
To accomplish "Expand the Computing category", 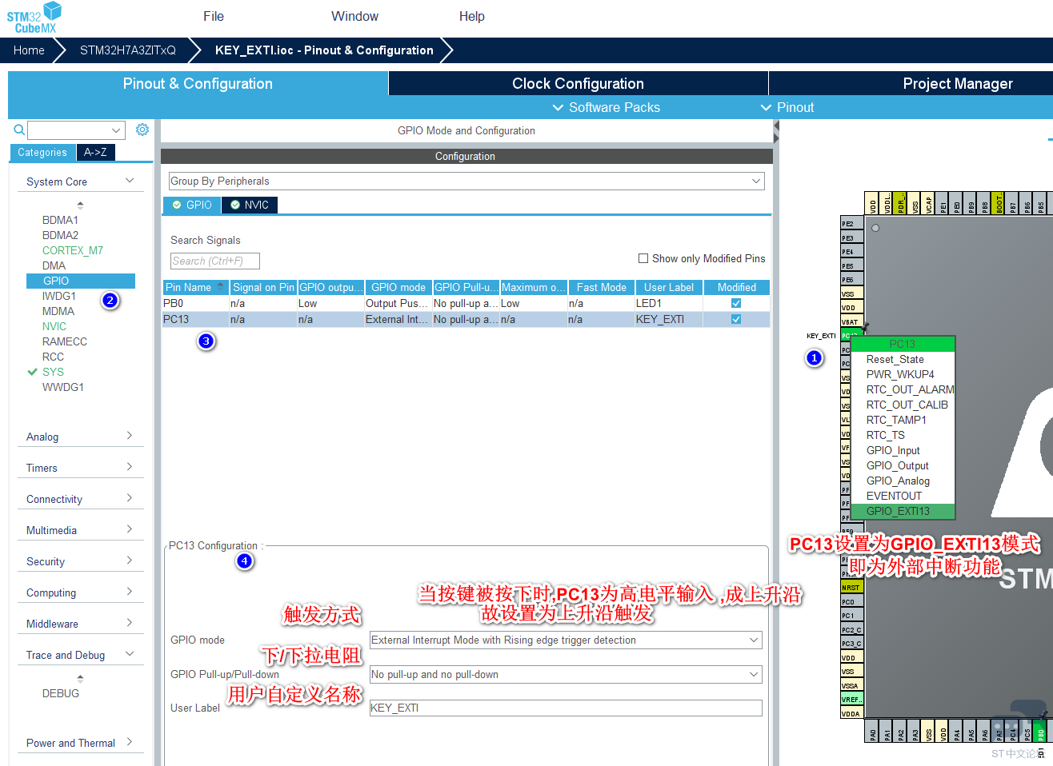I will point(130,592).
